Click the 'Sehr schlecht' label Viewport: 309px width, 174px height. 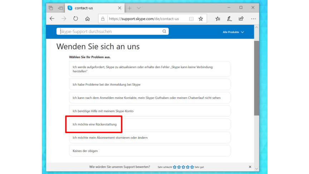click(x=165, y=167)
